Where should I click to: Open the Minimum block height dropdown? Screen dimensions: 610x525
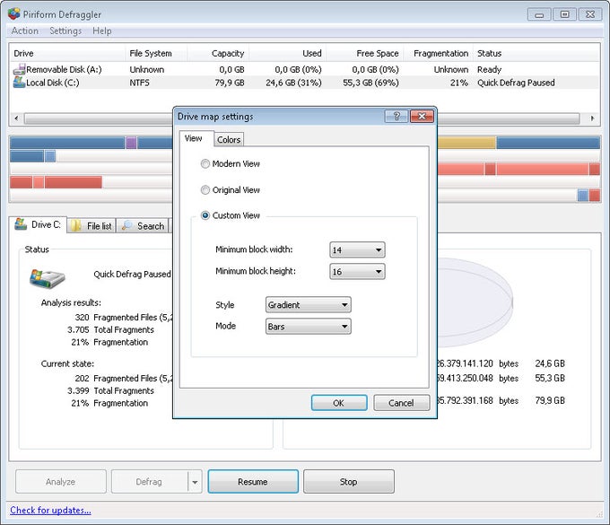tap(357, 272)
